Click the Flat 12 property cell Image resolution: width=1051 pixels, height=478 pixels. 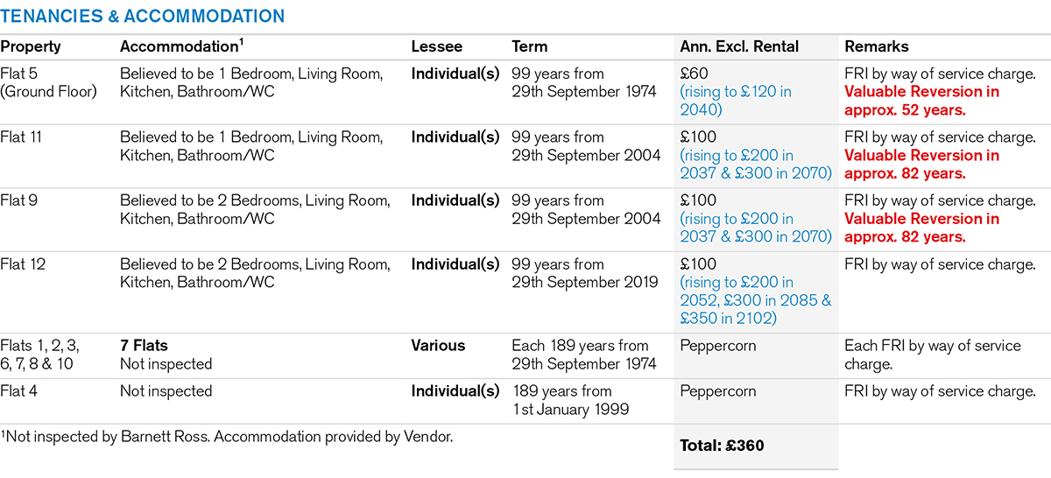[x=21, y=264]
